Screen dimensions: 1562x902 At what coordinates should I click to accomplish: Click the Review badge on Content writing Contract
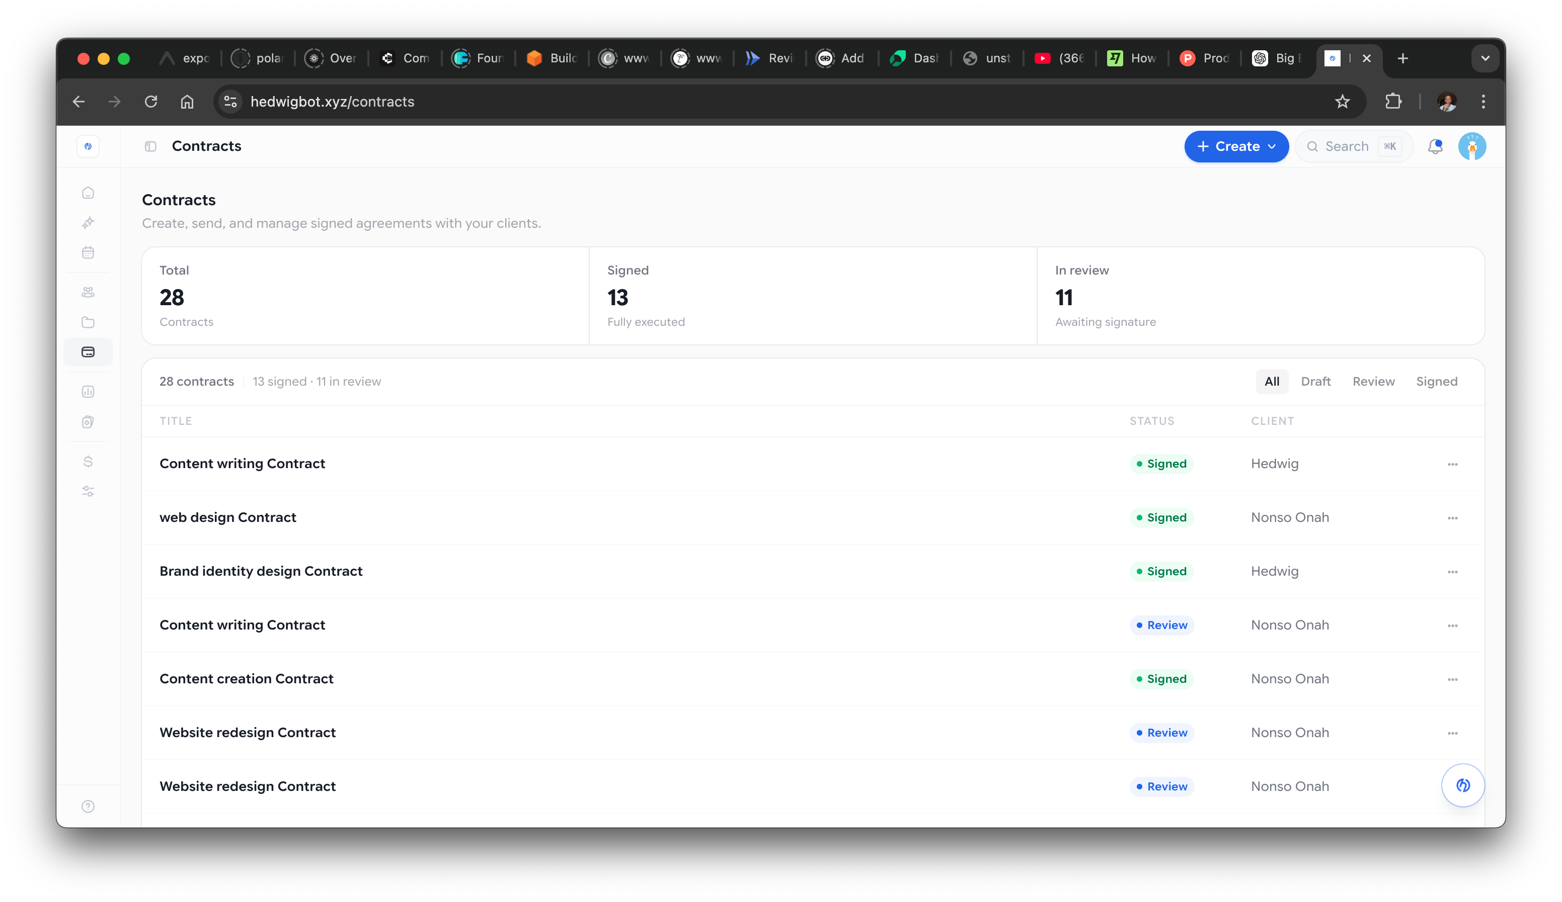[1161, 625]
